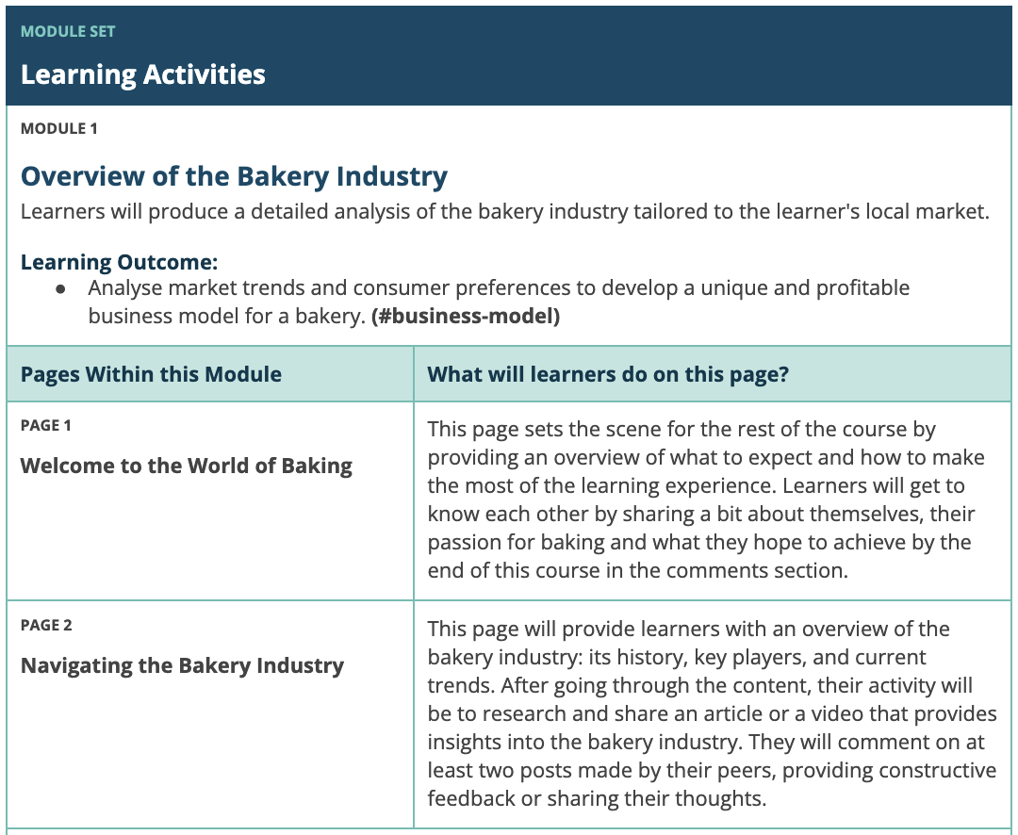1018x835 pixels.
Task: Click the Learning Activities heading
Action: 143,74
